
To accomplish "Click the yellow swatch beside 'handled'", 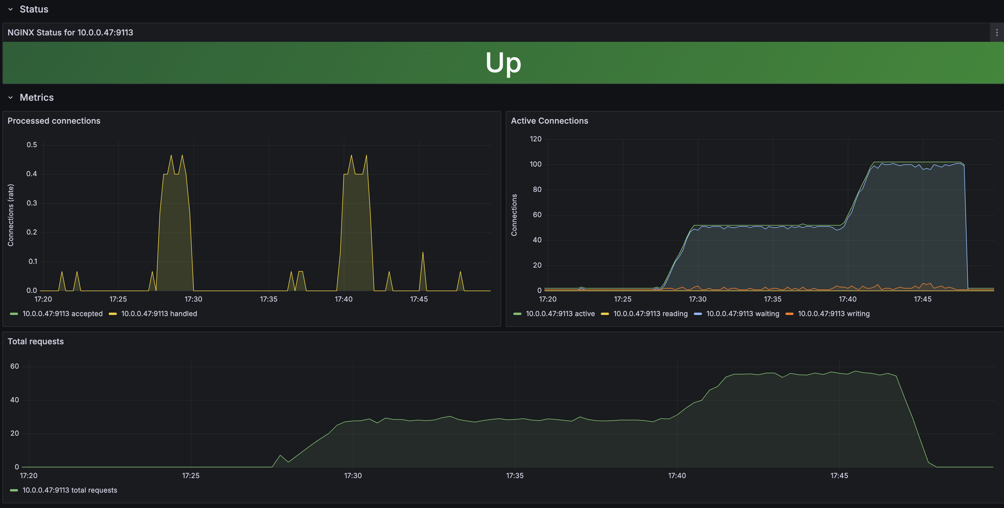I will click(x=113, y=314).
